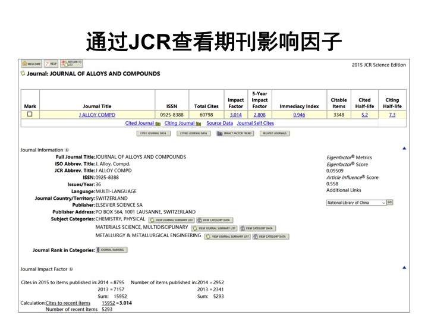View Journal Summary List for Chemistry, Physical
Image resolution: width=428 pixels, height=321 pixels.
click(171, 220)
